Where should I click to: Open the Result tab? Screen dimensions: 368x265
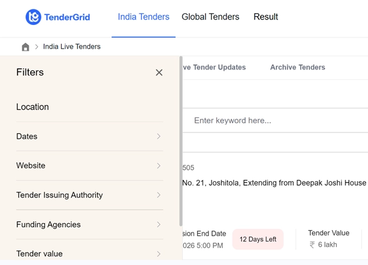[266, 17]
